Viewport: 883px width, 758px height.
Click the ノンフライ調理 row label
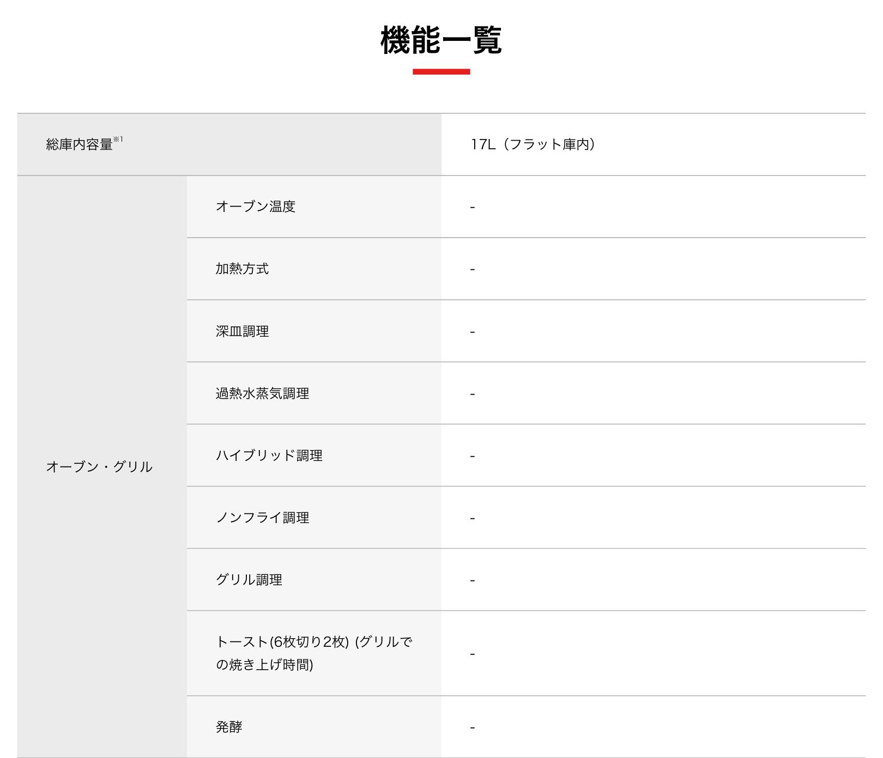[x=262, y=518]
